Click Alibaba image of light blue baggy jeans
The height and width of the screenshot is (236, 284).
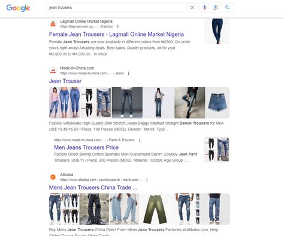click(125, 209)
